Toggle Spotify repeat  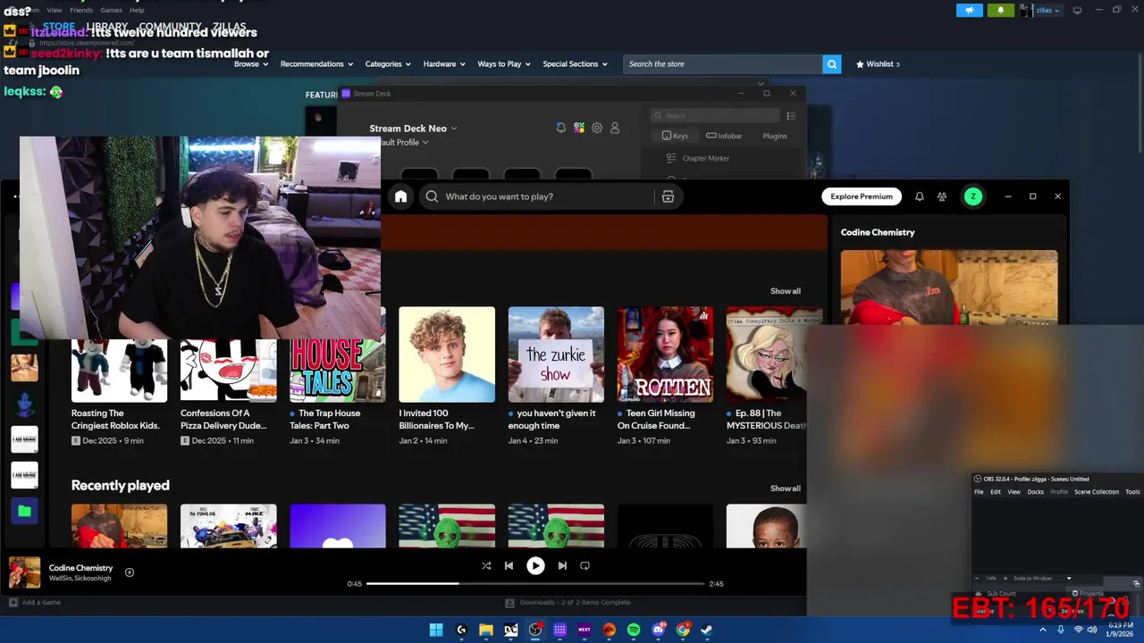[585, 565]
